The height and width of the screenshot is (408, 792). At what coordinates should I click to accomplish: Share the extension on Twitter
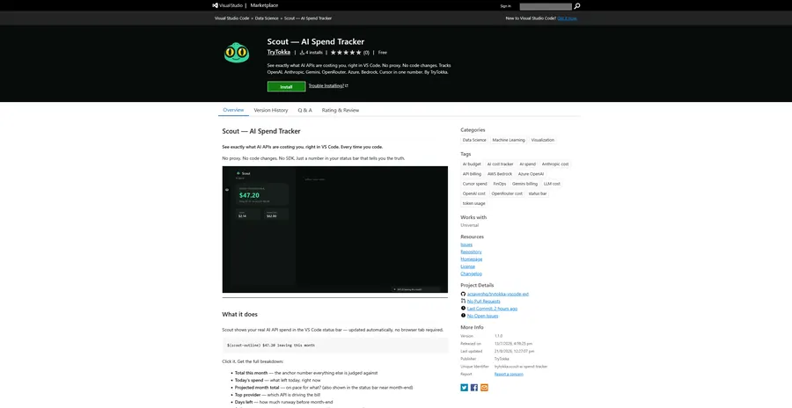(464, 387)
